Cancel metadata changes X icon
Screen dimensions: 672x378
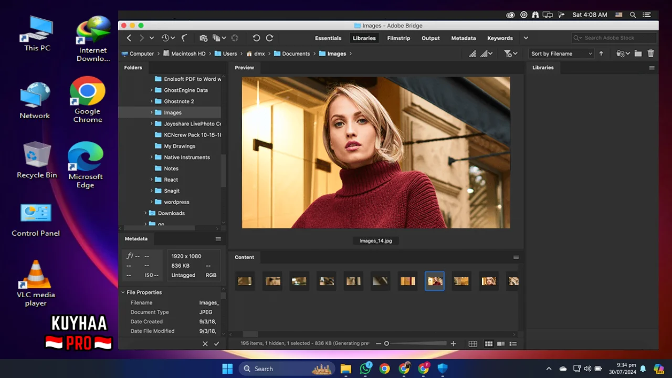pos(205,344)
